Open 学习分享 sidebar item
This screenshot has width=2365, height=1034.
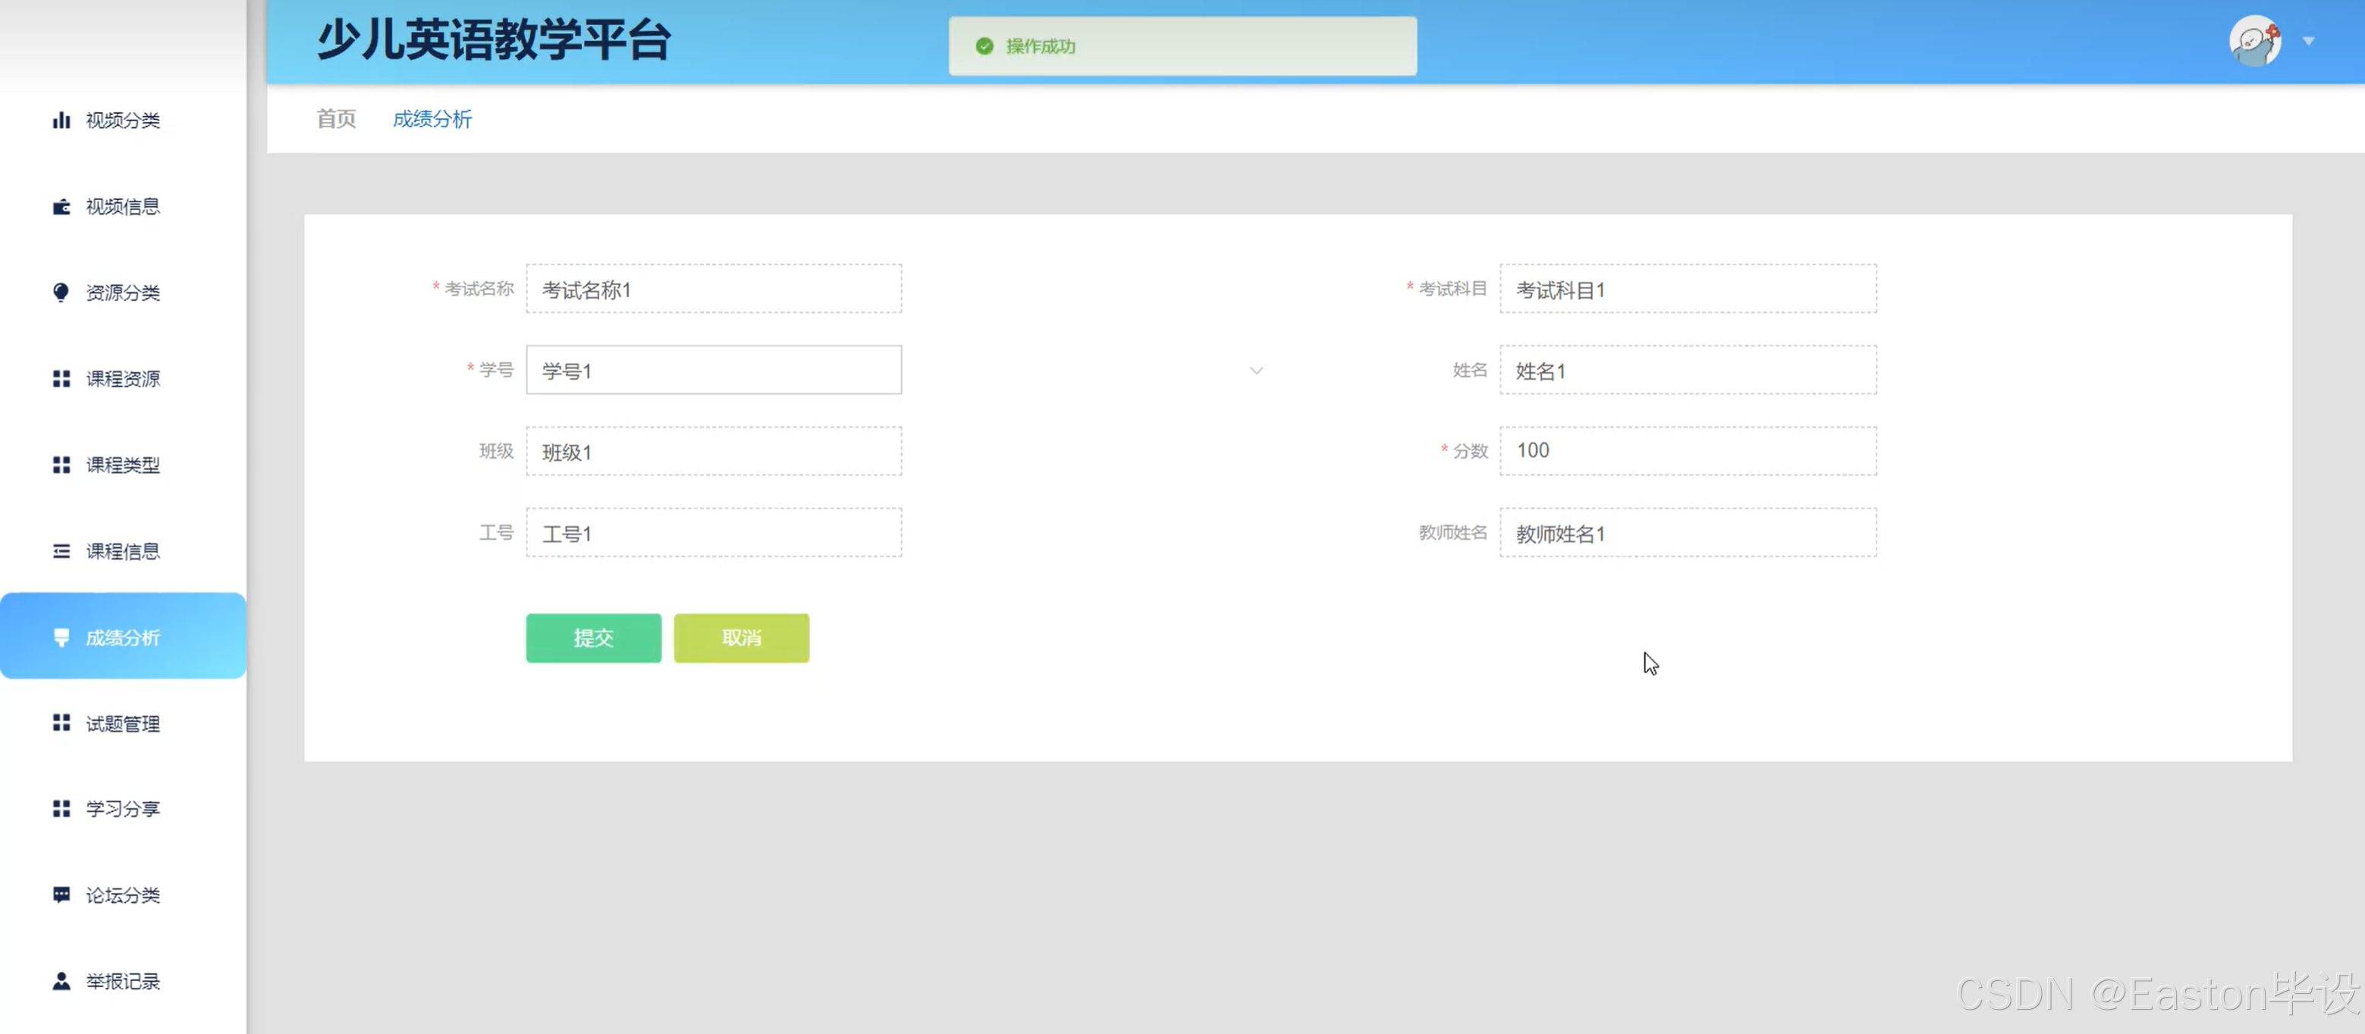click(x=123, y=808)
